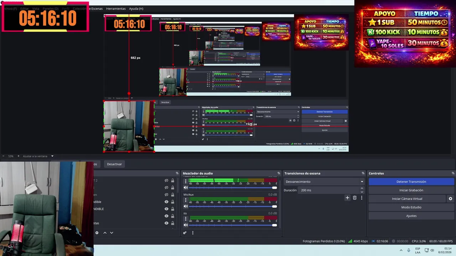This screenshot has width=456, height=256.
Task: Open desktop audio track three-dot options
Action: (x=186, y=181)
